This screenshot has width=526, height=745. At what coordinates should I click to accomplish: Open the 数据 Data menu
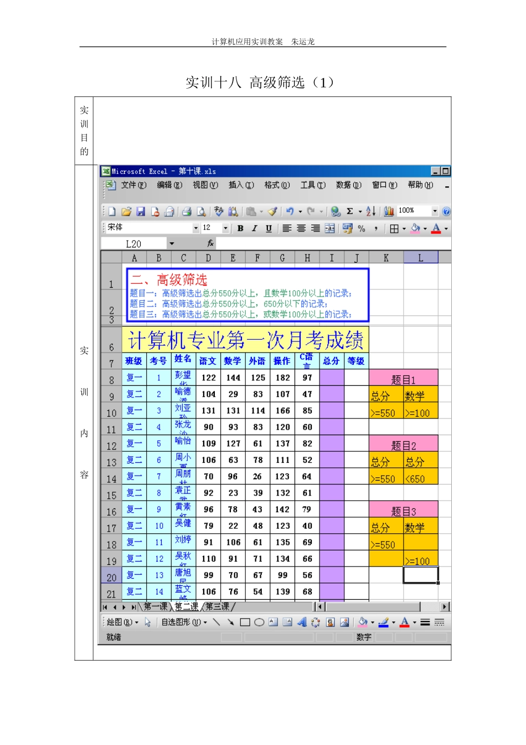349,185
